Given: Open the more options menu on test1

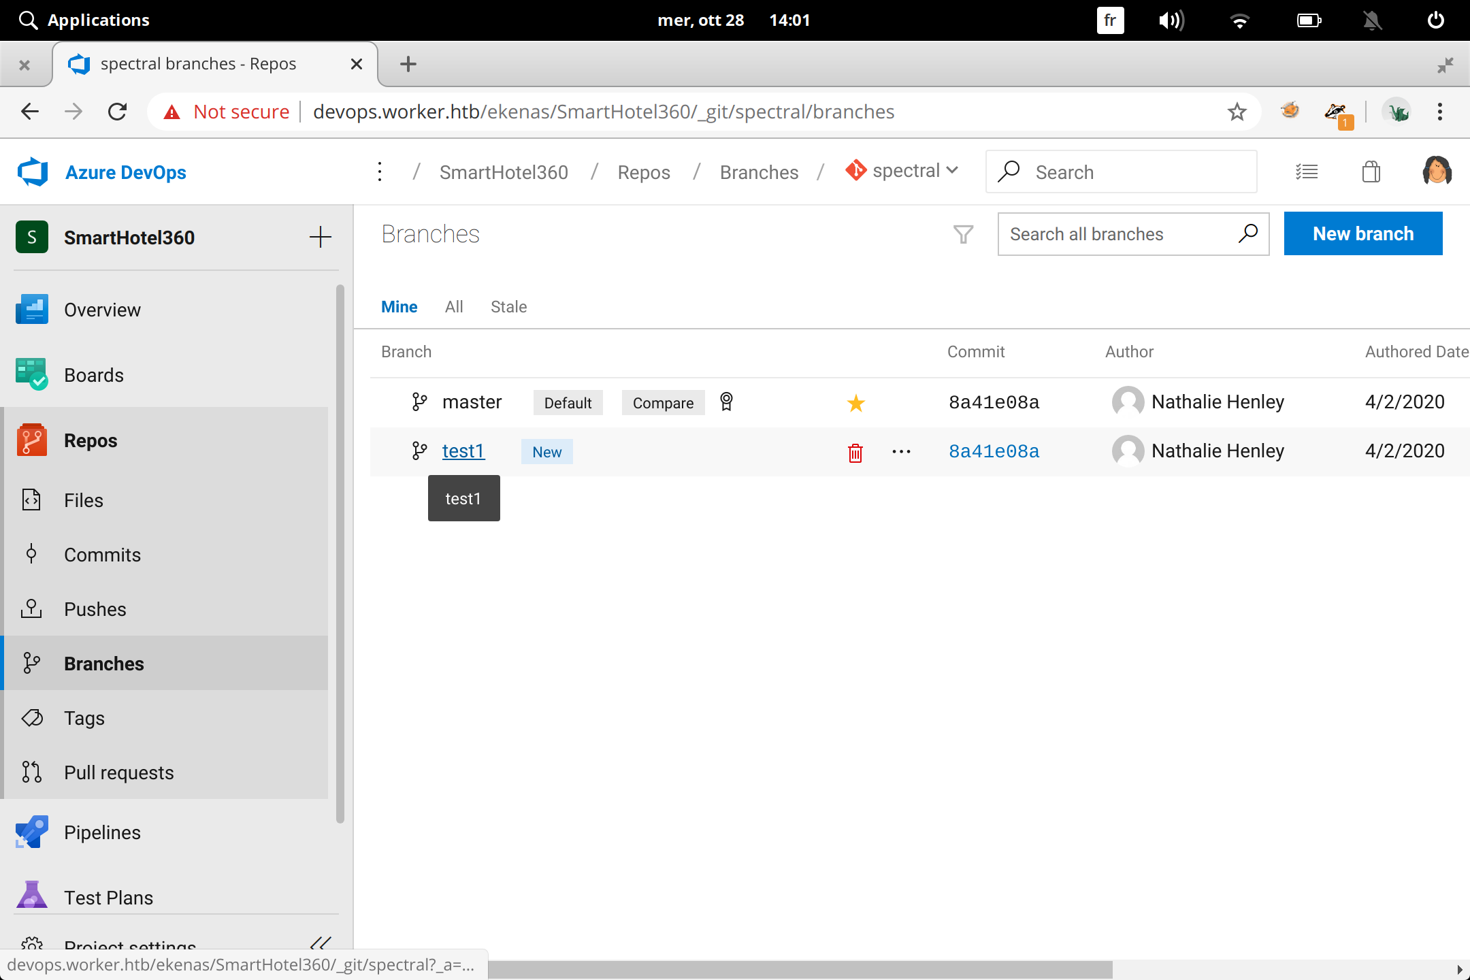Looking at the screenshot, I should click(901, 451).
